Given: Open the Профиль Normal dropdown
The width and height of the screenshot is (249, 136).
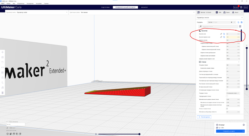Looking at the screenshot, I should [221, 22].
